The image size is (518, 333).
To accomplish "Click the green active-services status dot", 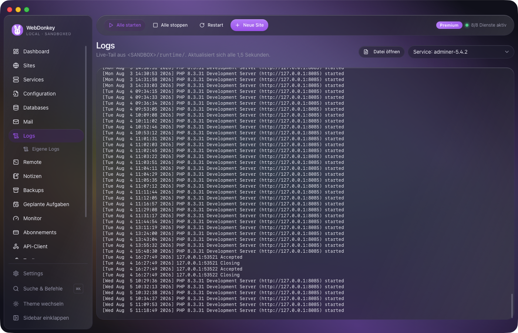I will pos(467,25).
